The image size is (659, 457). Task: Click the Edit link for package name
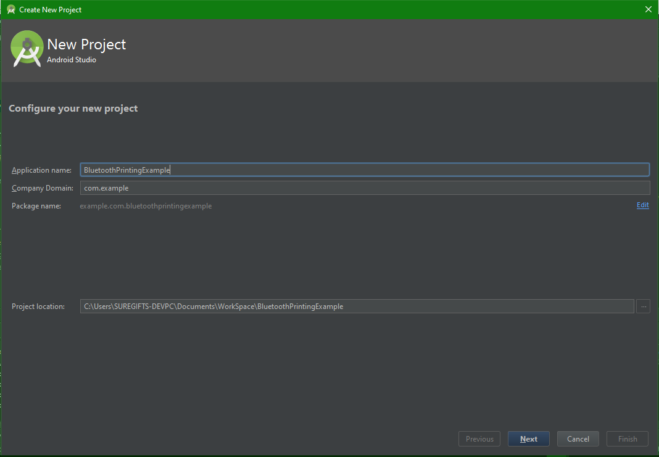(x=642, y=205)
